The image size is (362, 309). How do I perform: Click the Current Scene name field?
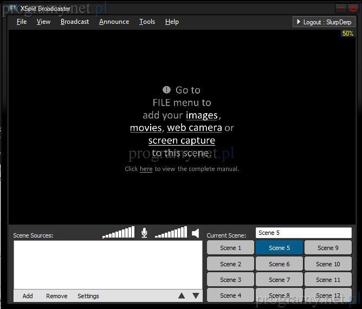(x=303, y=233)
